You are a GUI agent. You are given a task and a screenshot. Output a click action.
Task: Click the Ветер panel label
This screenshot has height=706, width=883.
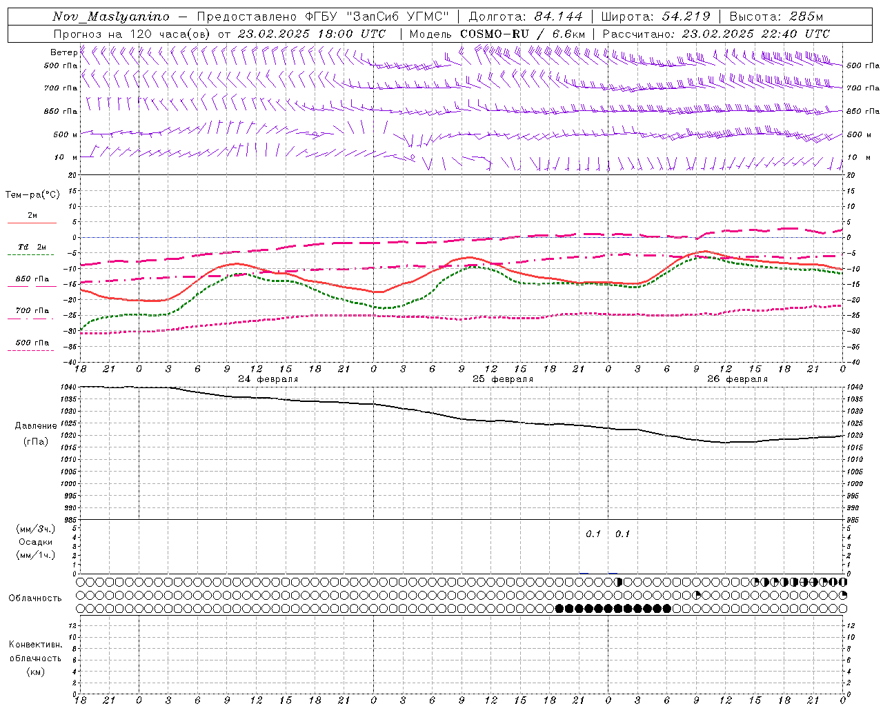point(63,52)
